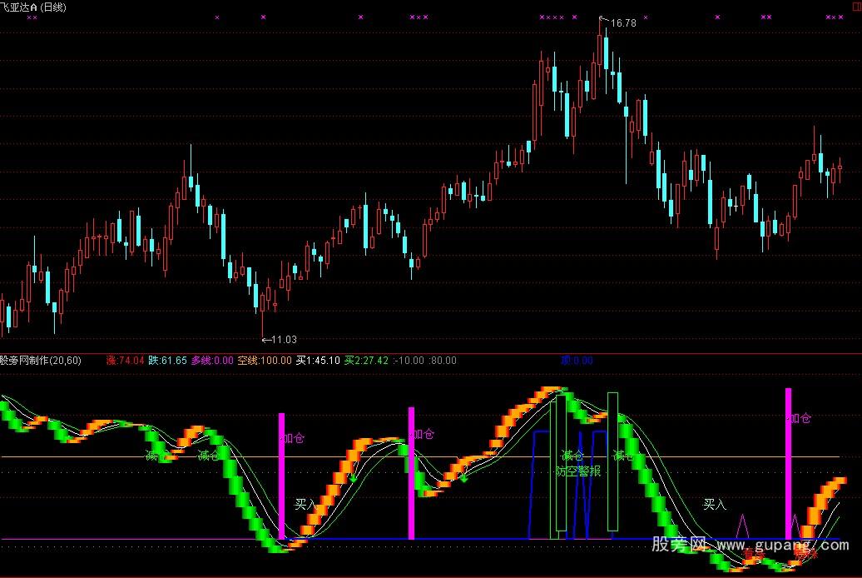This screenshot has height=578, width=862.
Task: Click the small red square in top-right corner
Action: (858, 4)
